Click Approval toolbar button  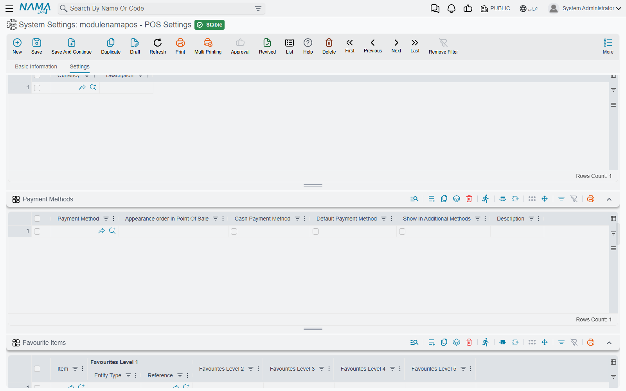coord(240,46)
